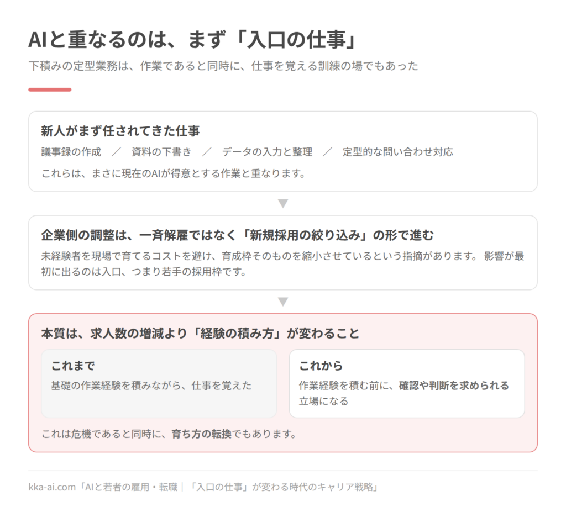Click the text '基礎の作業経験を積みながら、仕事を覚えた'
Image resolution: width=566 pixels, height=512 pixels.
coord(151,386)
